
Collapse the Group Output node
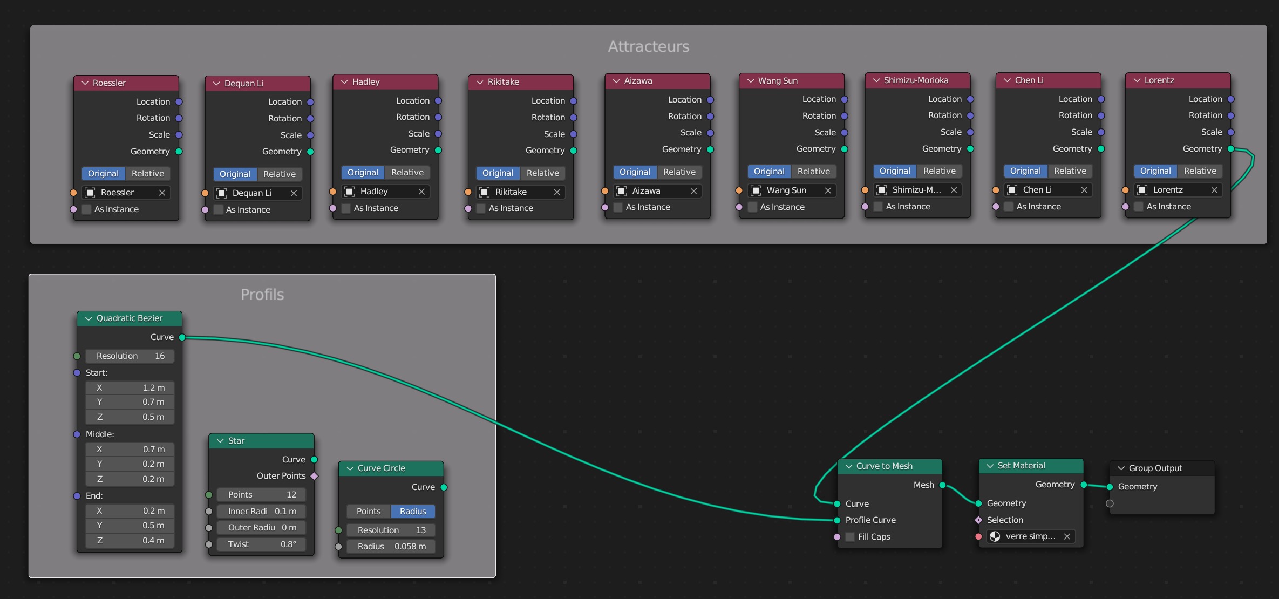pyautogui.click(x=1121, y=468)
